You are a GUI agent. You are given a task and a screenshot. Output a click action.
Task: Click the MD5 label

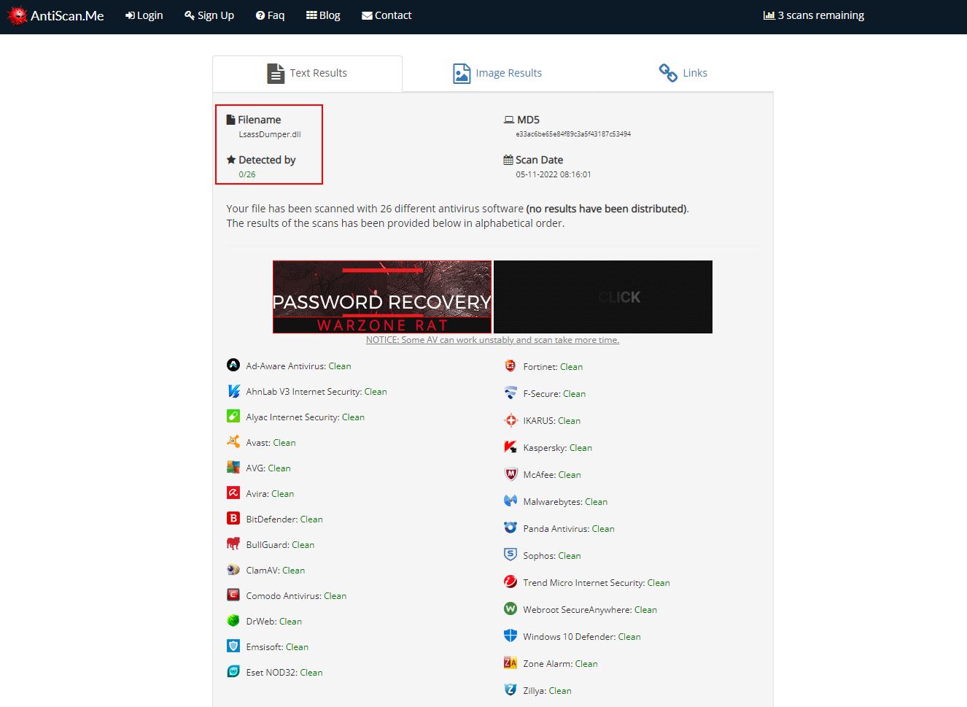coord(521,120)
